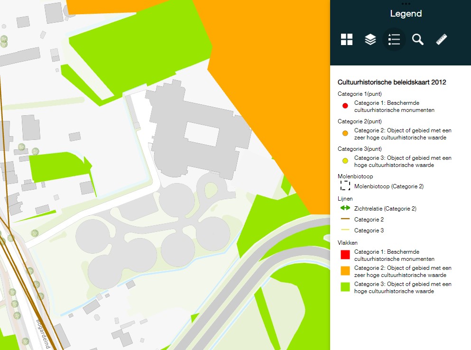Open the panel options with the three dots
Image resolution: width=471 pixels, height=350 pixels.
pyautogui.click(x=406, y=4)
